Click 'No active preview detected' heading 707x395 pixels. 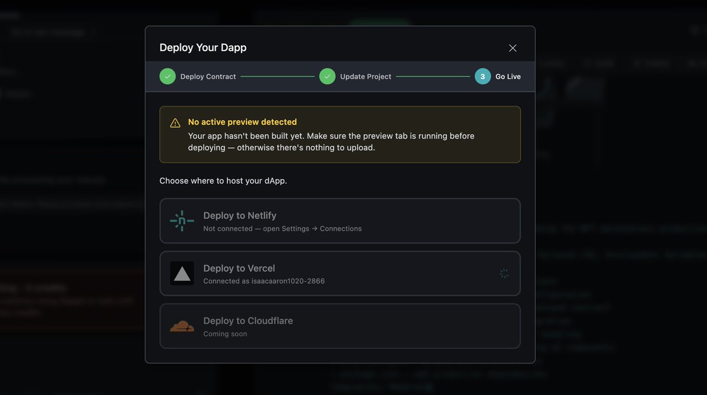pos(242,122)
